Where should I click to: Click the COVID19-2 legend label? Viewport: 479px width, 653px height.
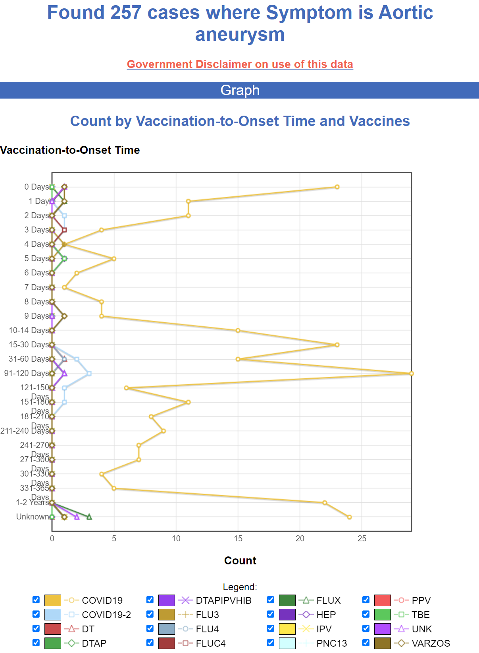pyautogui.click(x=106, y=614)
